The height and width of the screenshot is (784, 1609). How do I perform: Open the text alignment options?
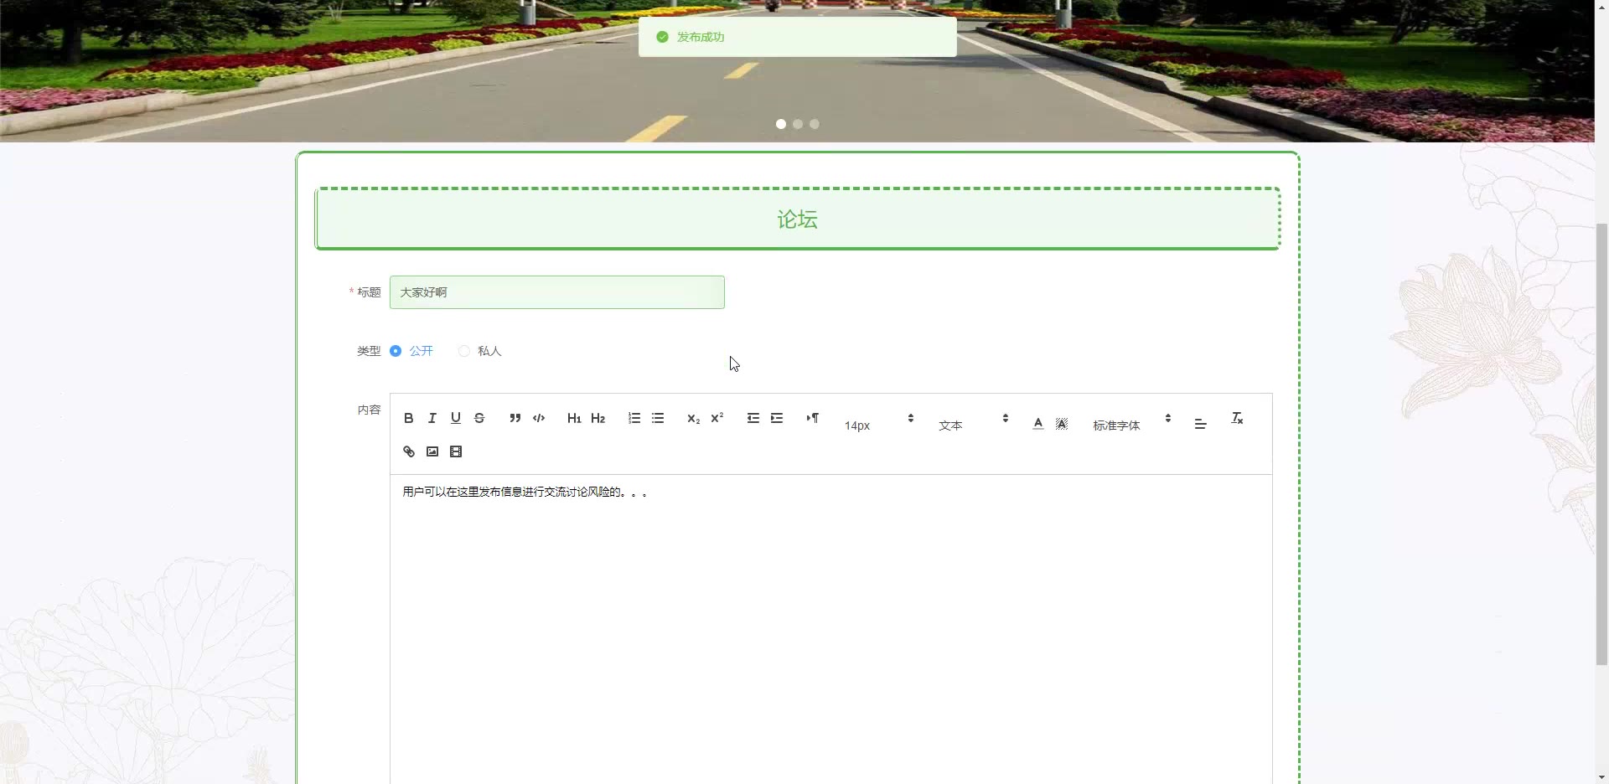coord(1200,424)
